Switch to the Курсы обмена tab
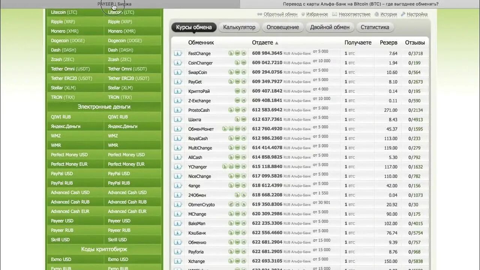Viewport: 480px width, 270px height. (x=194, y=27)
